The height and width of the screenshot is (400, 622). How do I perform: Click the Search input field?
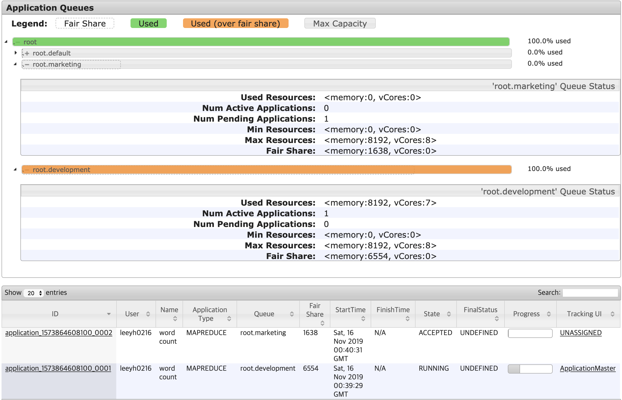590,293
